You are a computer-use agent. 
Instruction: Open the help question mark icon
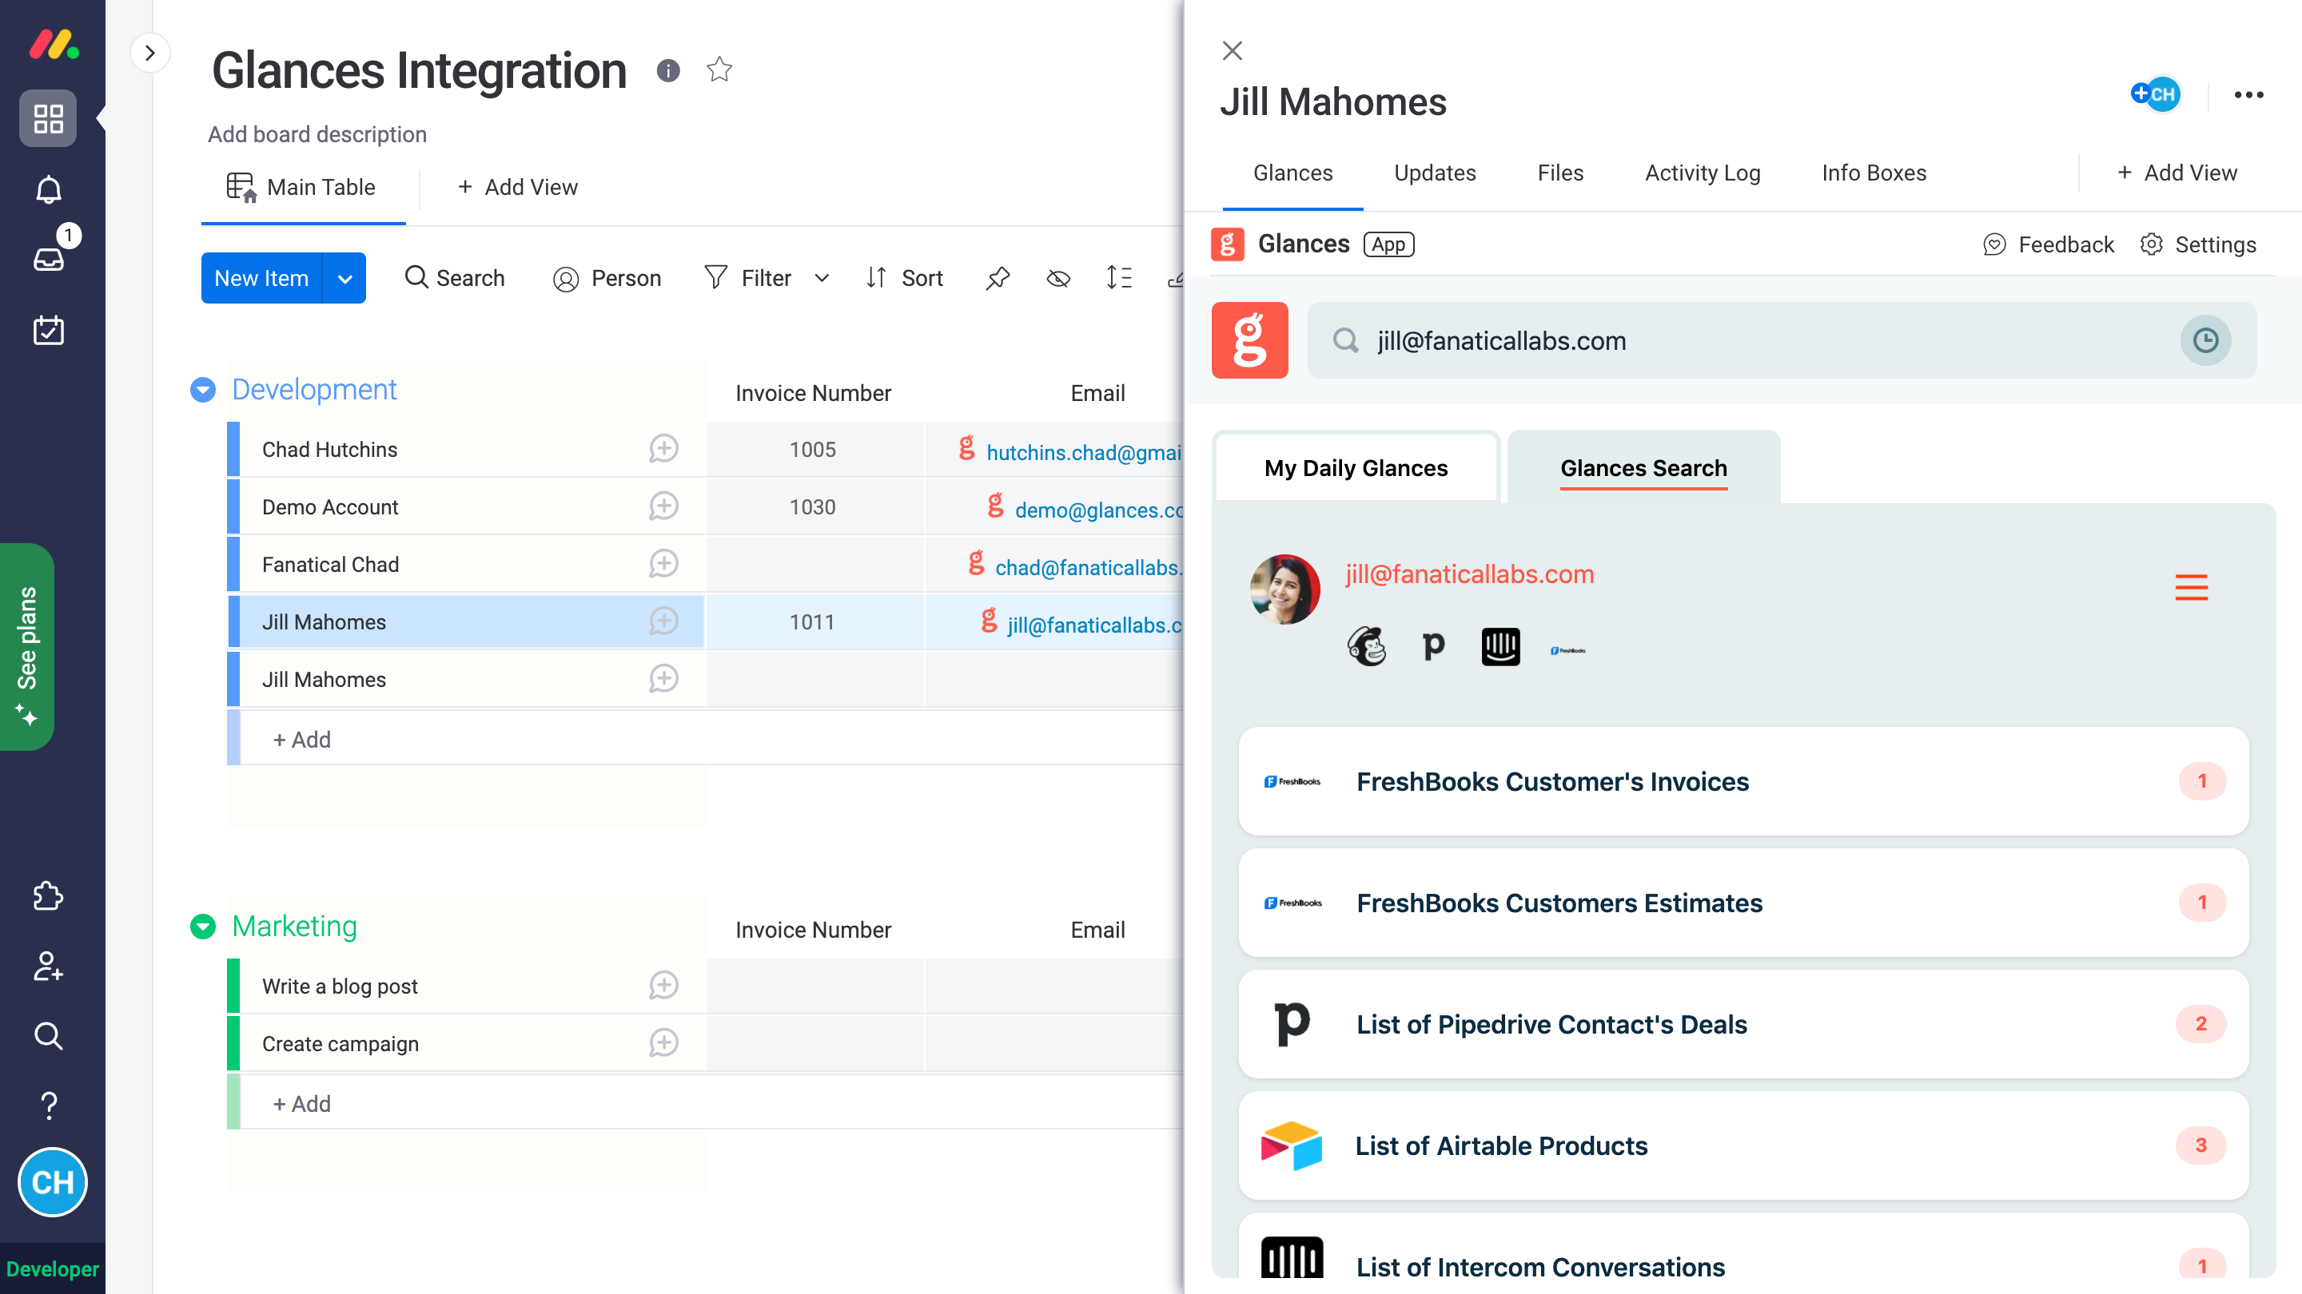(x=48, y=1106)
